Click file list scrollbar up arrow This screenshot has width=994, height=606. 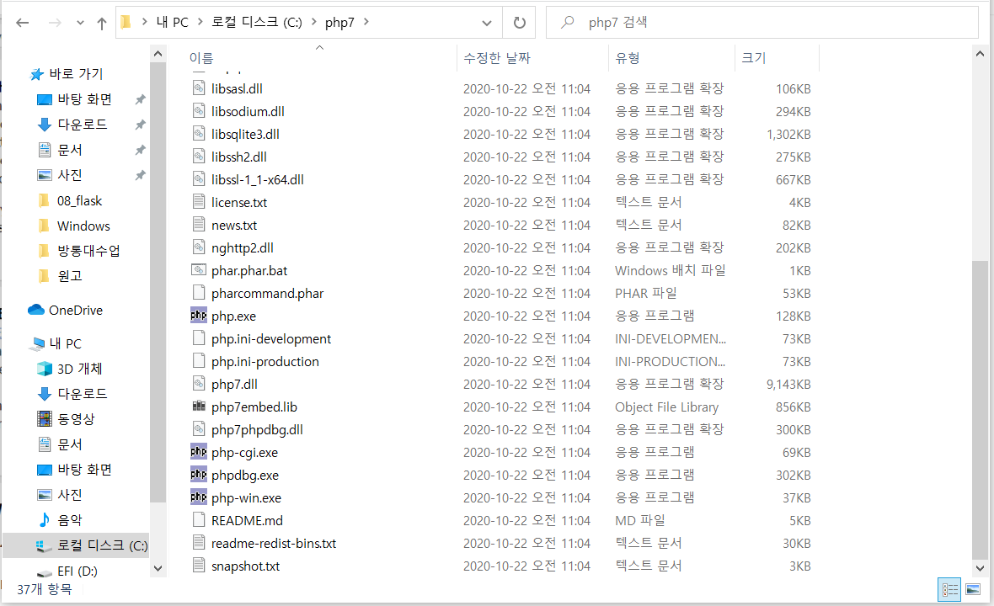coord(980,55)
